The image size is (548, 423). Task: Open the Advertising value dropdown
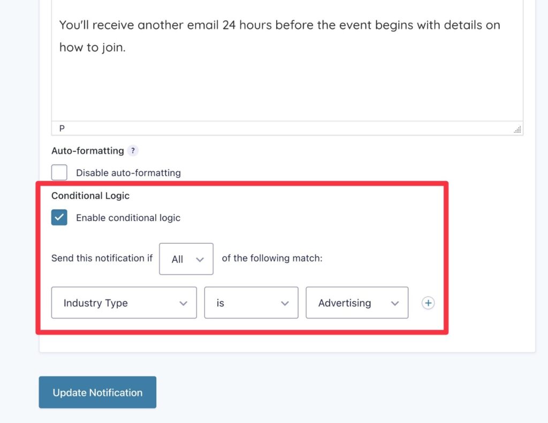356,303
